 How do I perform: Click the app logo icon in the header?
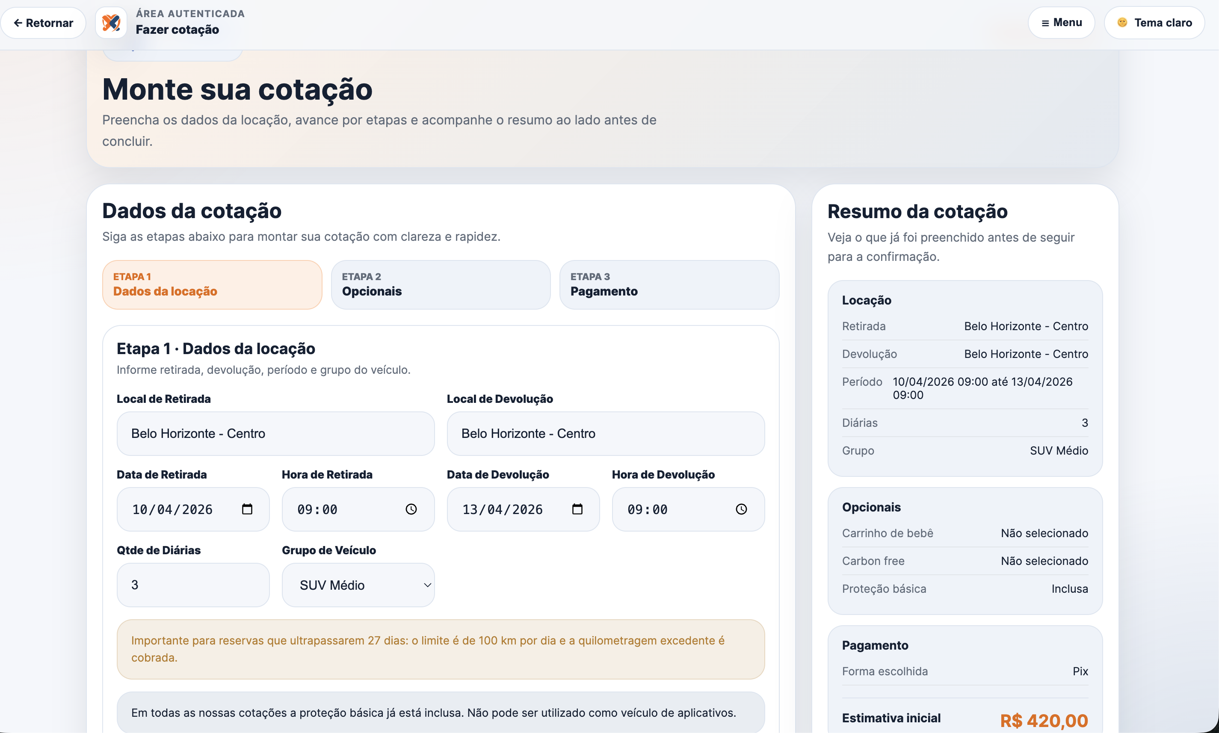point(111,22)
